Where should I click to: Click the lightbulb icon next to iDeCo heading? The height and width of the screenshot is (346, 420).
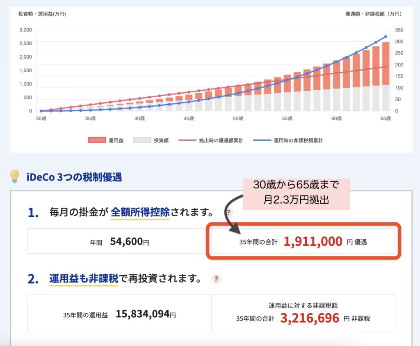[15, 176]
